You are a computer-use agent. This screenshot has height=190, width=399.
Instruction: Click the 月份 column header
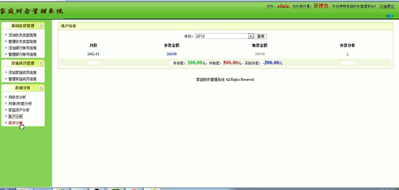93,46
